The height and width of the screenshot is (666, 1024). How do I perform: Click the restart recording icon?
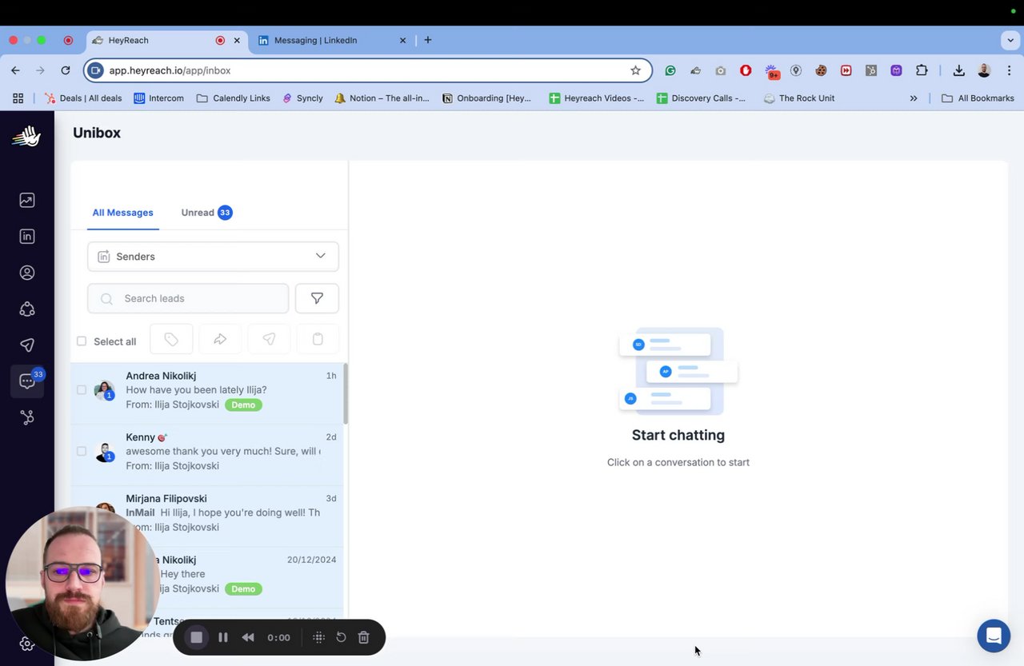tap(341, 637)
